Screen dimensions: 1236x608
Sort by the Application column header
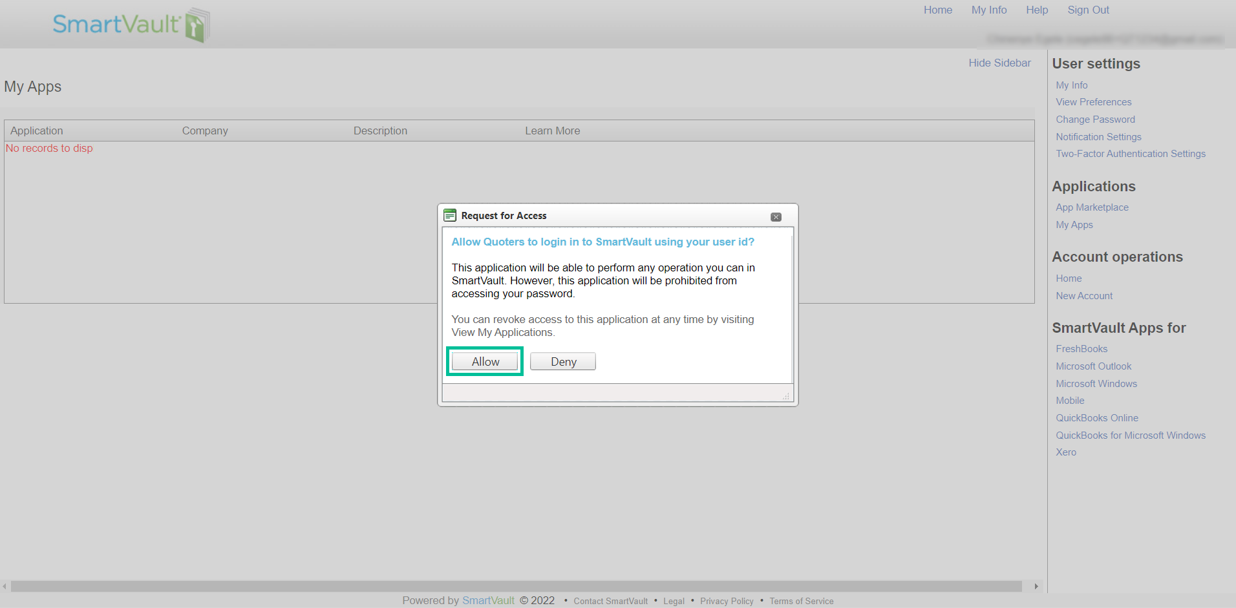coord(37,131)
